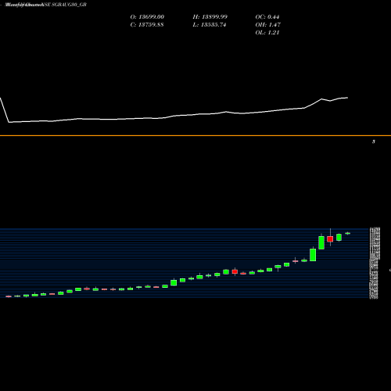
Task: Select the low price L: 13535.74
Action: point(210,25)
